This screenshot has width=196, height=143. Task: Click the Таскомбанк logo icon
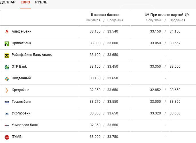pyautogui.click(x=7, y=102)
